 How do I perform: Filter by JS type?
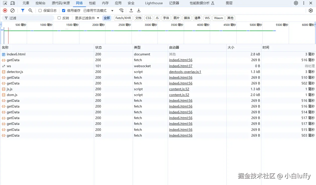(157, 18)
